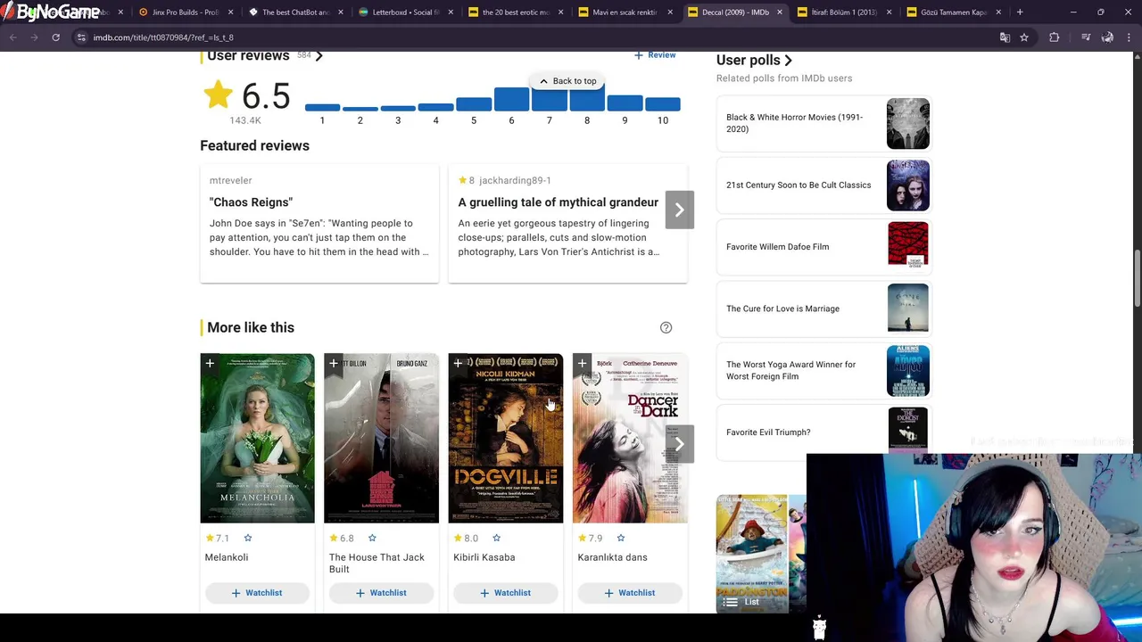
Task: Click the translate page icon
Action: pos(1005,37)
